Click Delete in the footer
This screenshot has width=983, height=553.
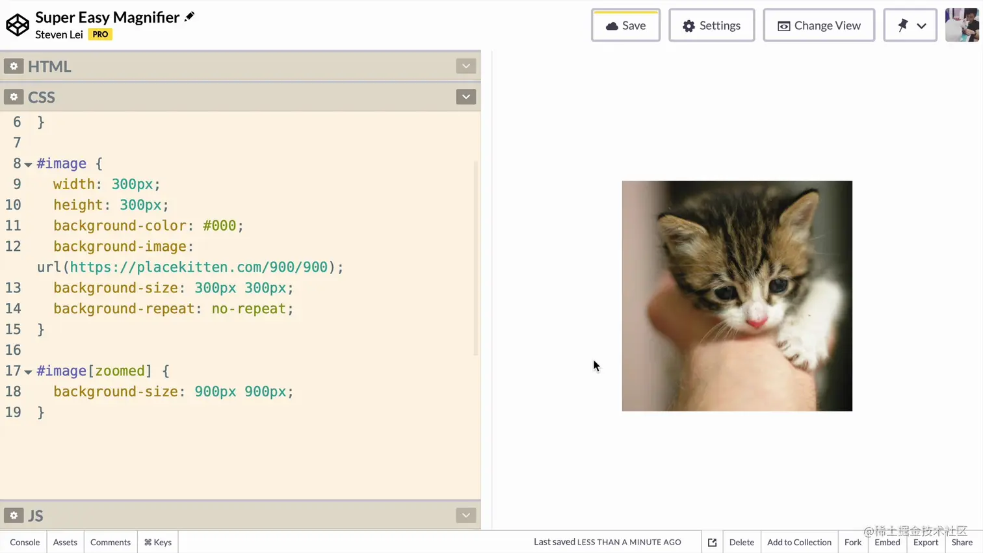[741, 542]
